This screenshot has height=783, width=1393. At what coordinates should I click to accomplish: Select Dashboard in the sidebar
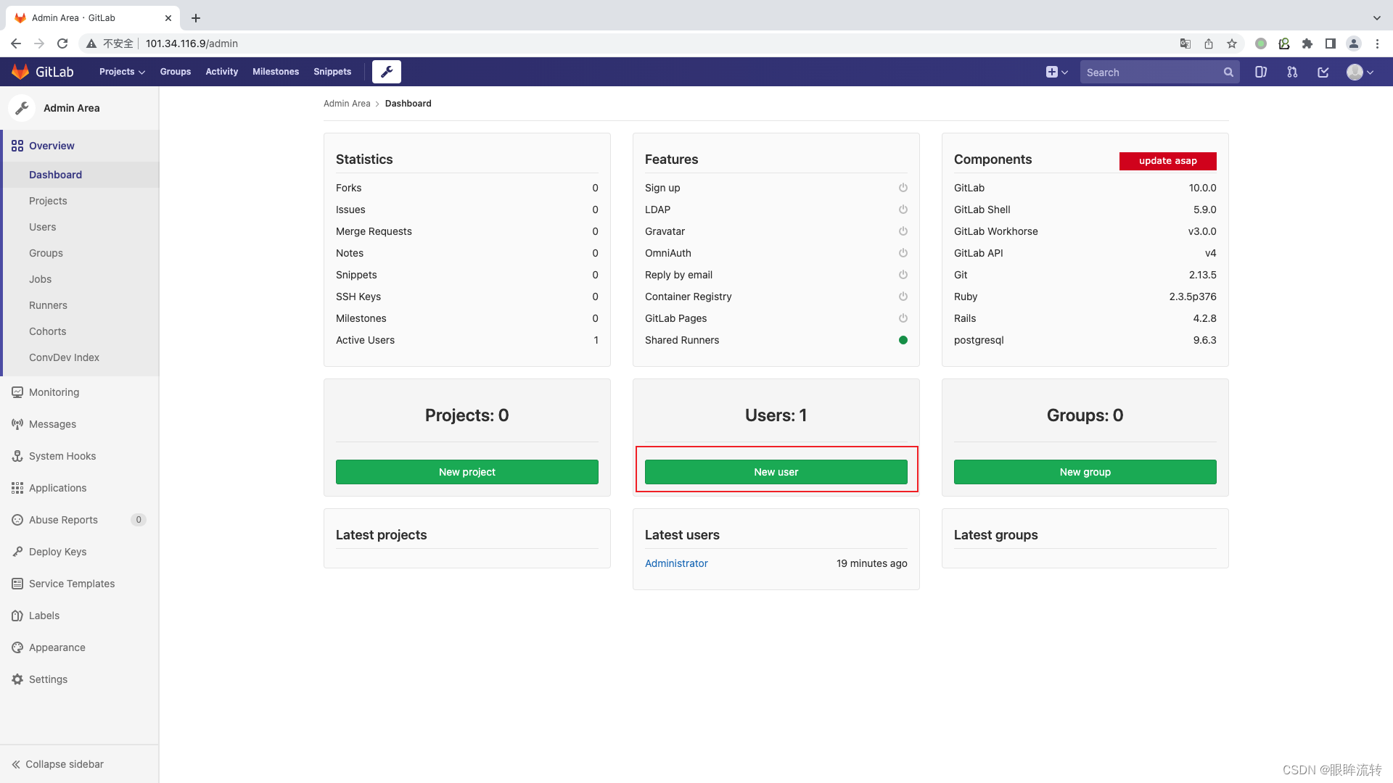[x=80, y=175]
